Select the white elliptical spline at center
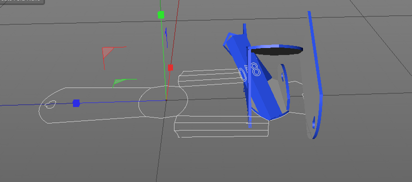The height and width of the screenshot is (182, 412). tap(163, 101)
